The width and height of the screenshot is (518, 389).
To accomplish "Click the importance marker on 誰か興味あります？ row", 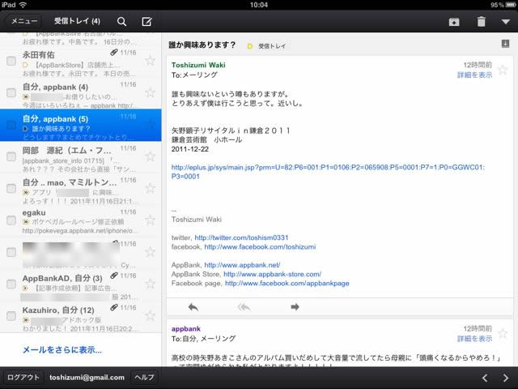I will point(26,129).
